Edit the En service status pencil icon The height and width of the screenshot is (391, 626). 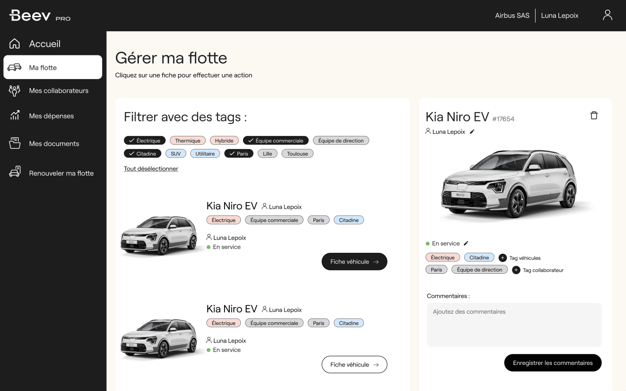tap(466, 243)
